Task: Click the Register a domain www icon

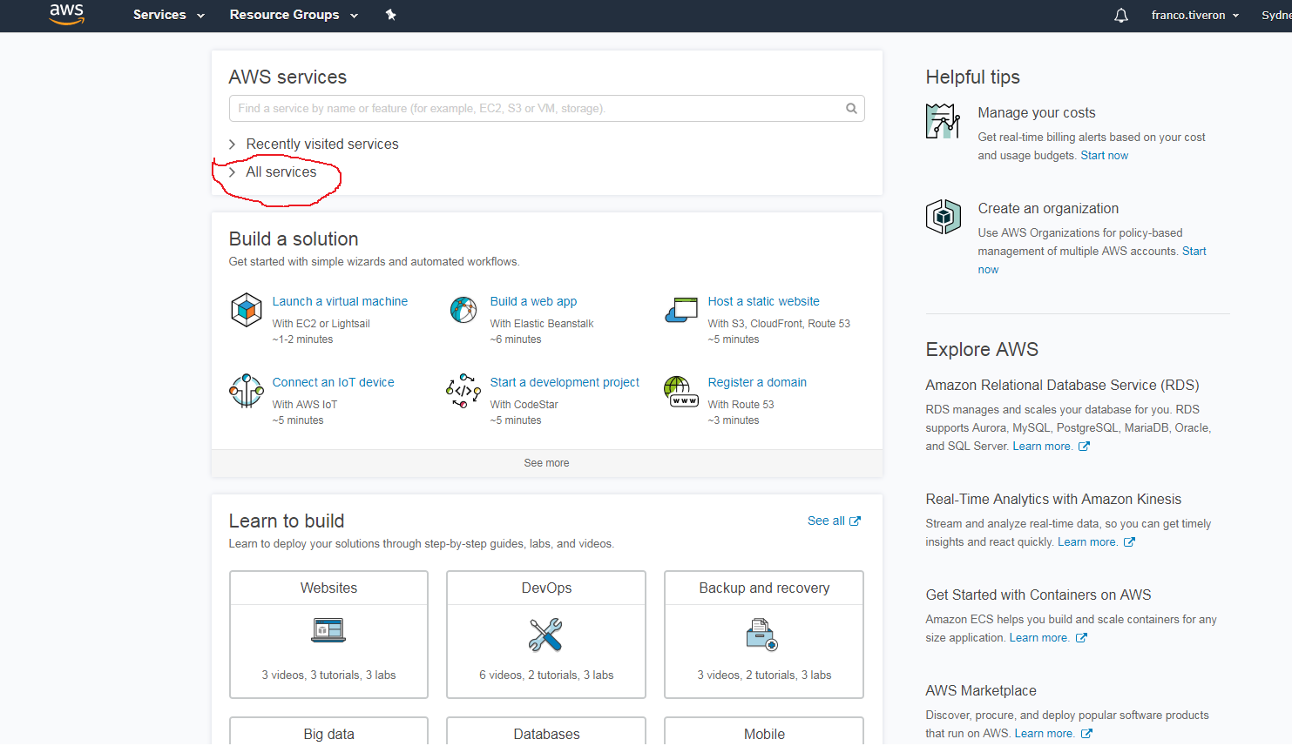Action: pos(681,392)
